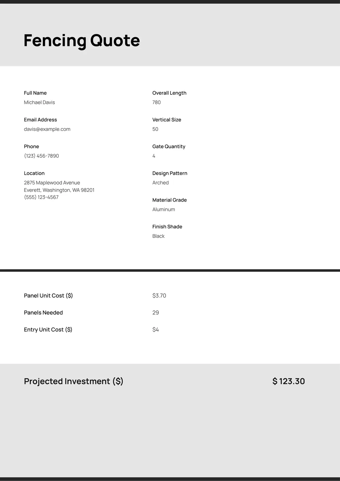Click the Design Pattern value Arched
The width and height of the screenshot is (340, 481).
coord(160,183)
